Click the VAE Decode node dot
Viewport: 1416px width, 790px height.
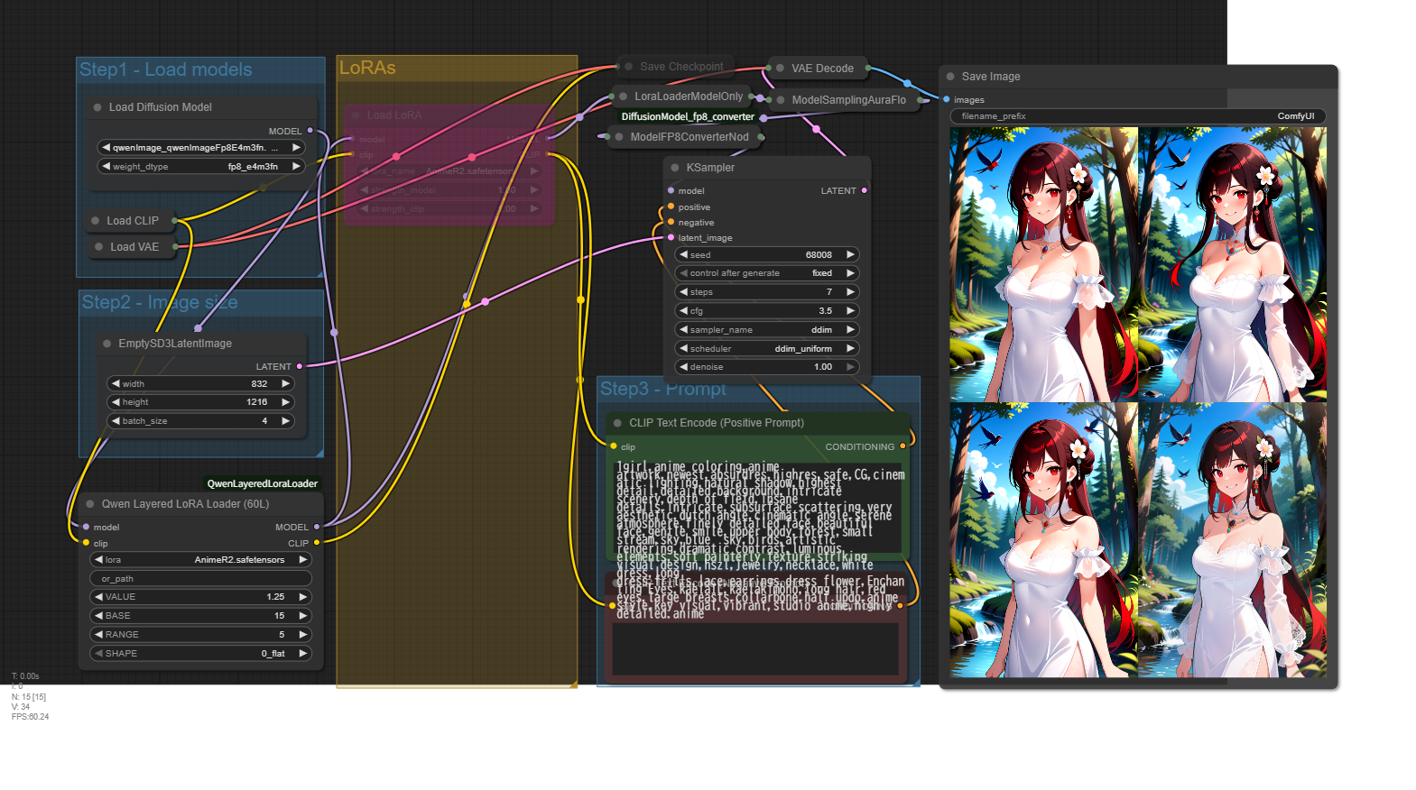[780, 69]
